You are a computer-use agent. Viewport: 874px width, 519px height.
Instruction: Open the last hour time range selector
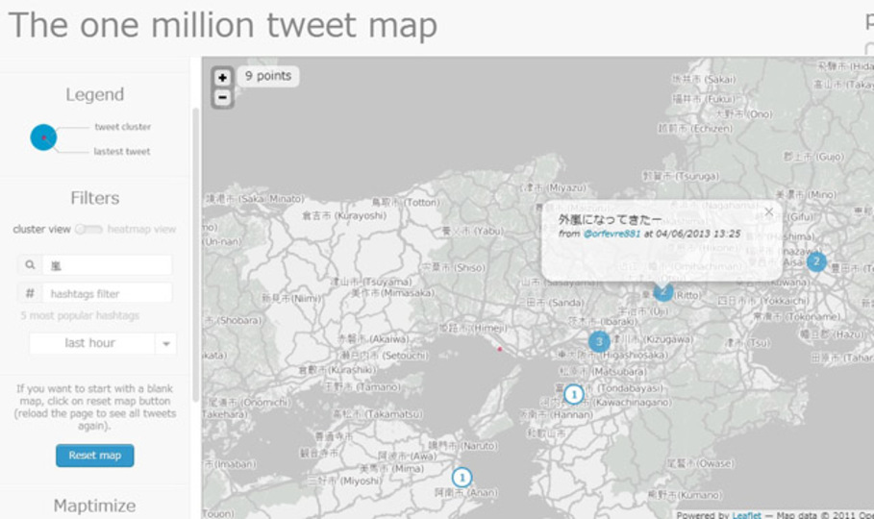103,343
